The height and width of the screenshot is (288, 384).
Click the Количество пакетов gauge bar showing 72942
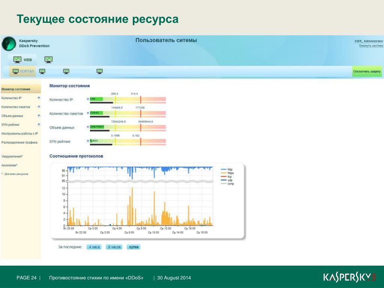128,114
